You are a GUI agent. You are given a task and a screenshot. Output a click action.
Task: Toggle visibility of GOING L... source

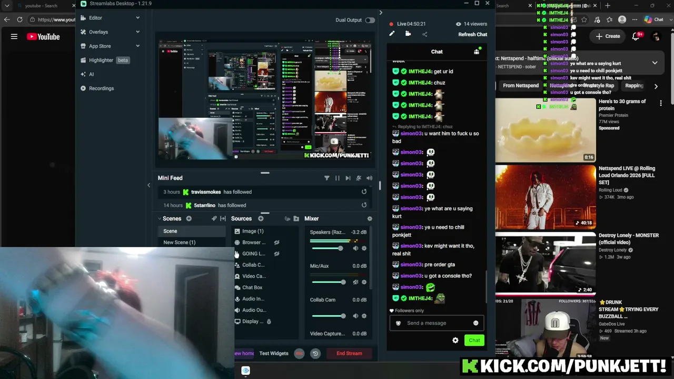pos(276,254)
